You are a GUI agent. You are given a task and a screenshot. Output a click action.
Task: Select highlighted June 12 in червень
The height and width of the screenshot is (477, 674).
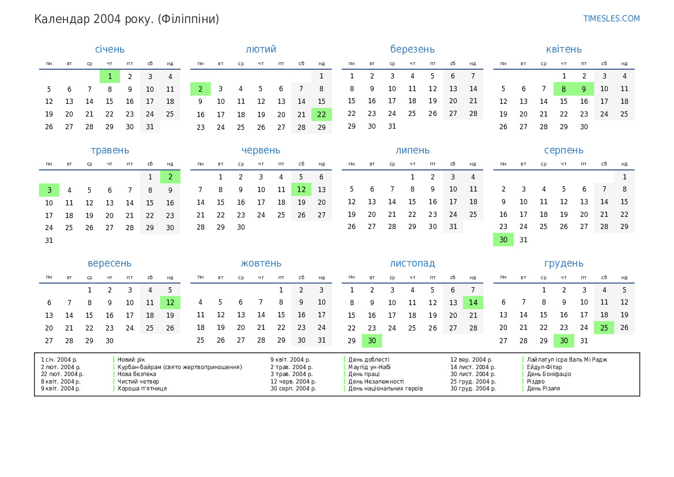pyautogui.click(x=301, y=189)
